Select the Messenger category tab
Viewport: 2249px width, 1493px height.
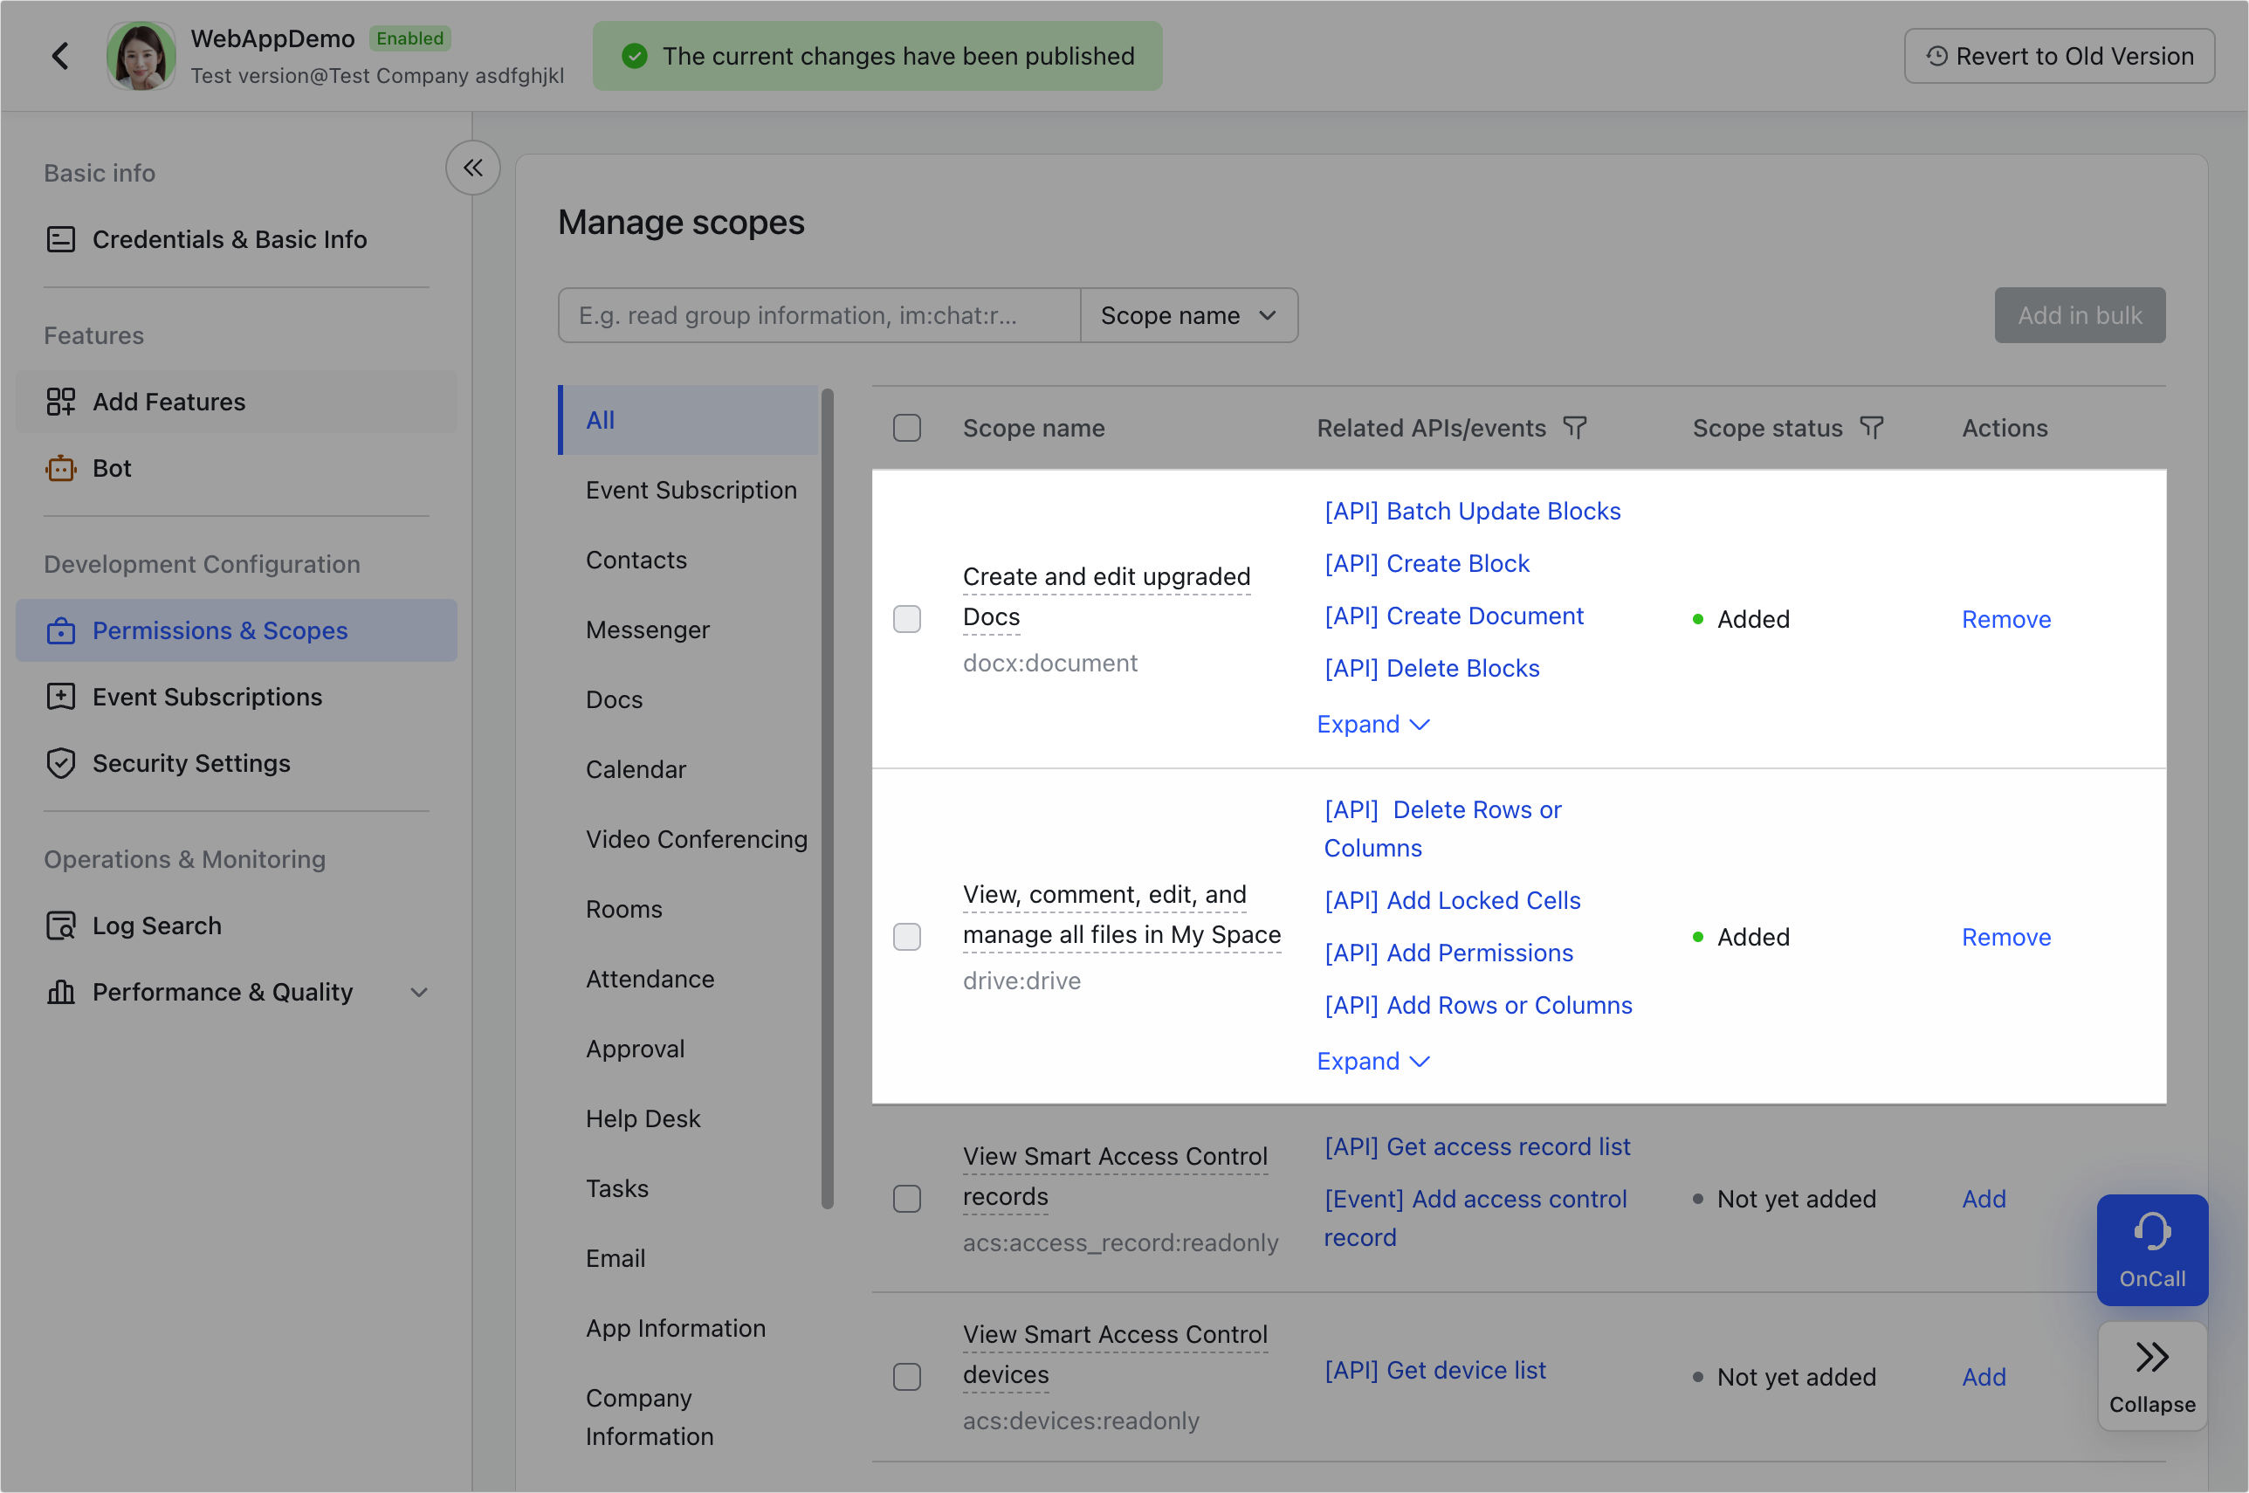coord(648,630)
